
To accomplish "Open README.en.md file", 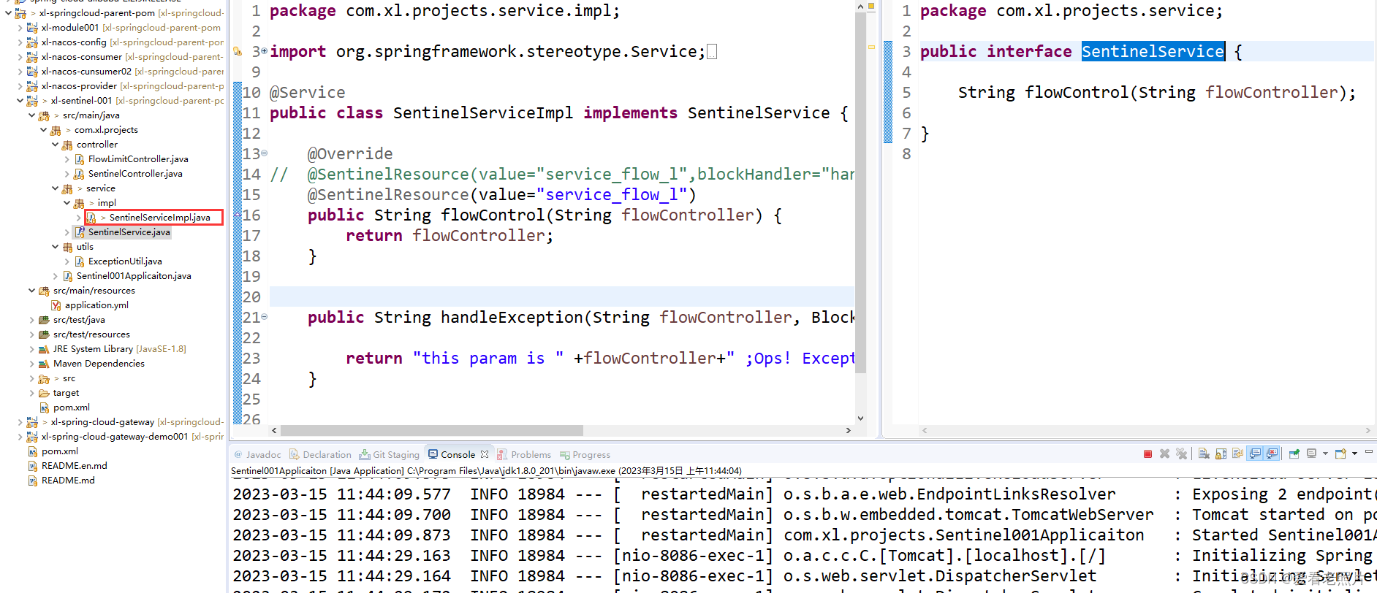I will point(75,466).
